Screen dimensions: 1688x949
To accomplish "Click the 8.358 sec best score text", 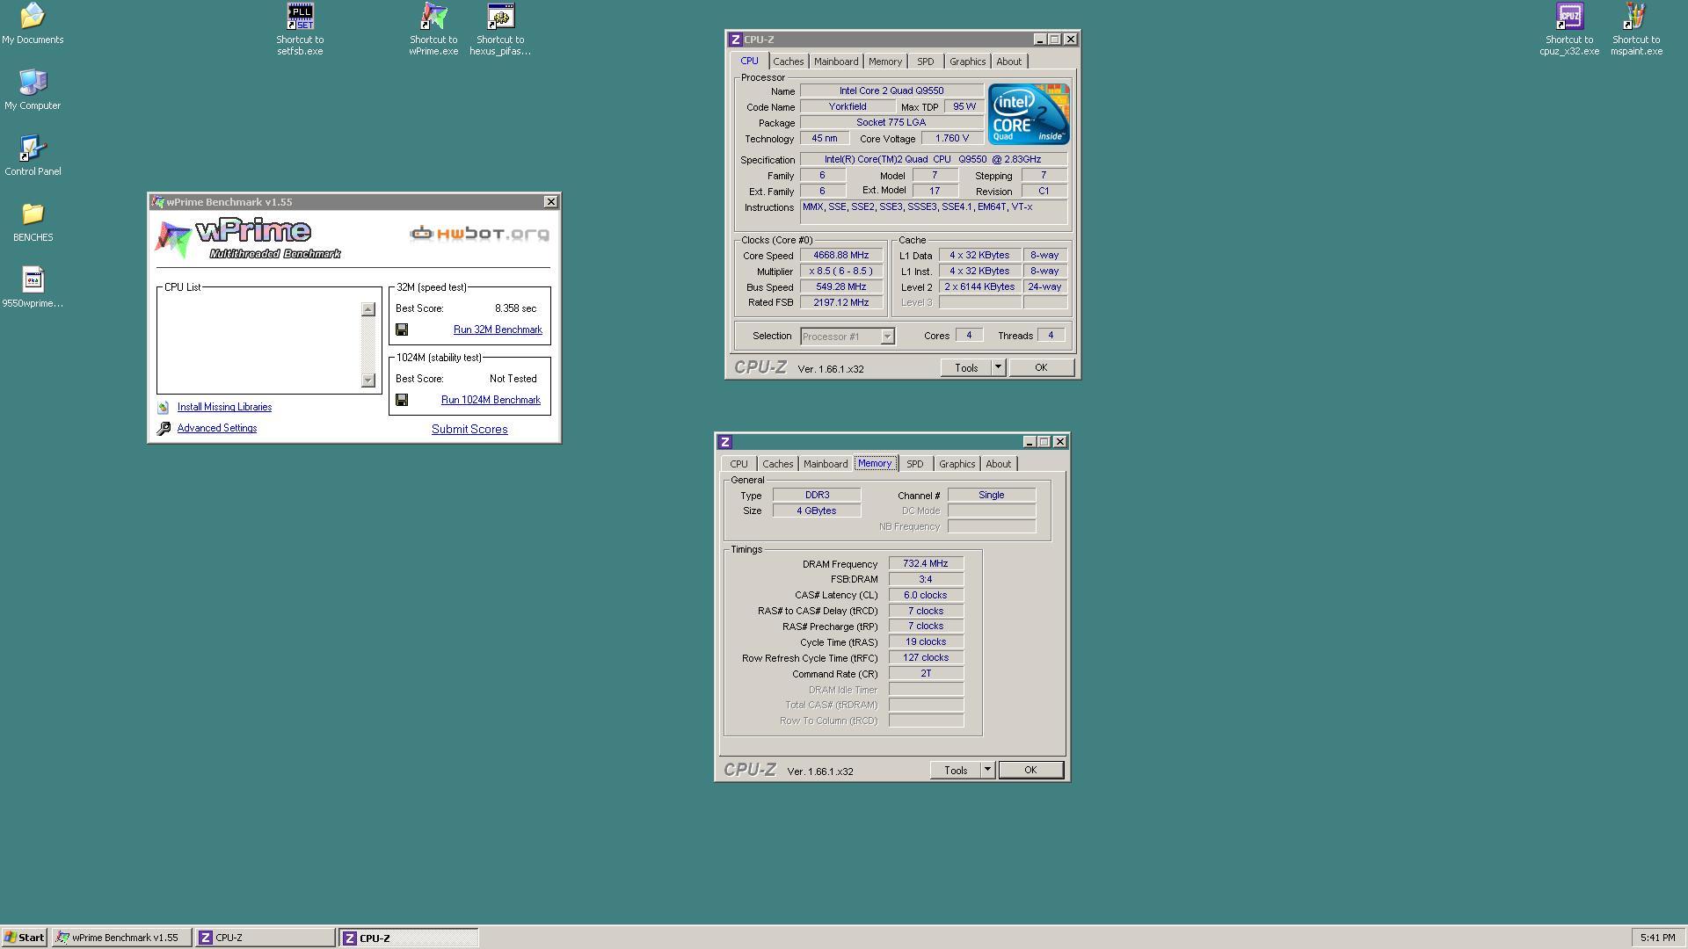I will coord(515,308).
